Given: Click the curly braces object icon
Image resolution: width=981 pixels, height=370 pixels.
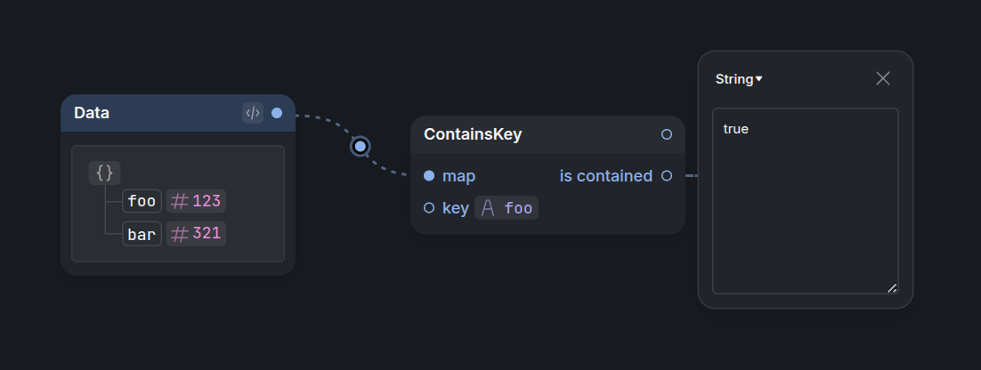Looking at the screenshot, I should [104, 173].
